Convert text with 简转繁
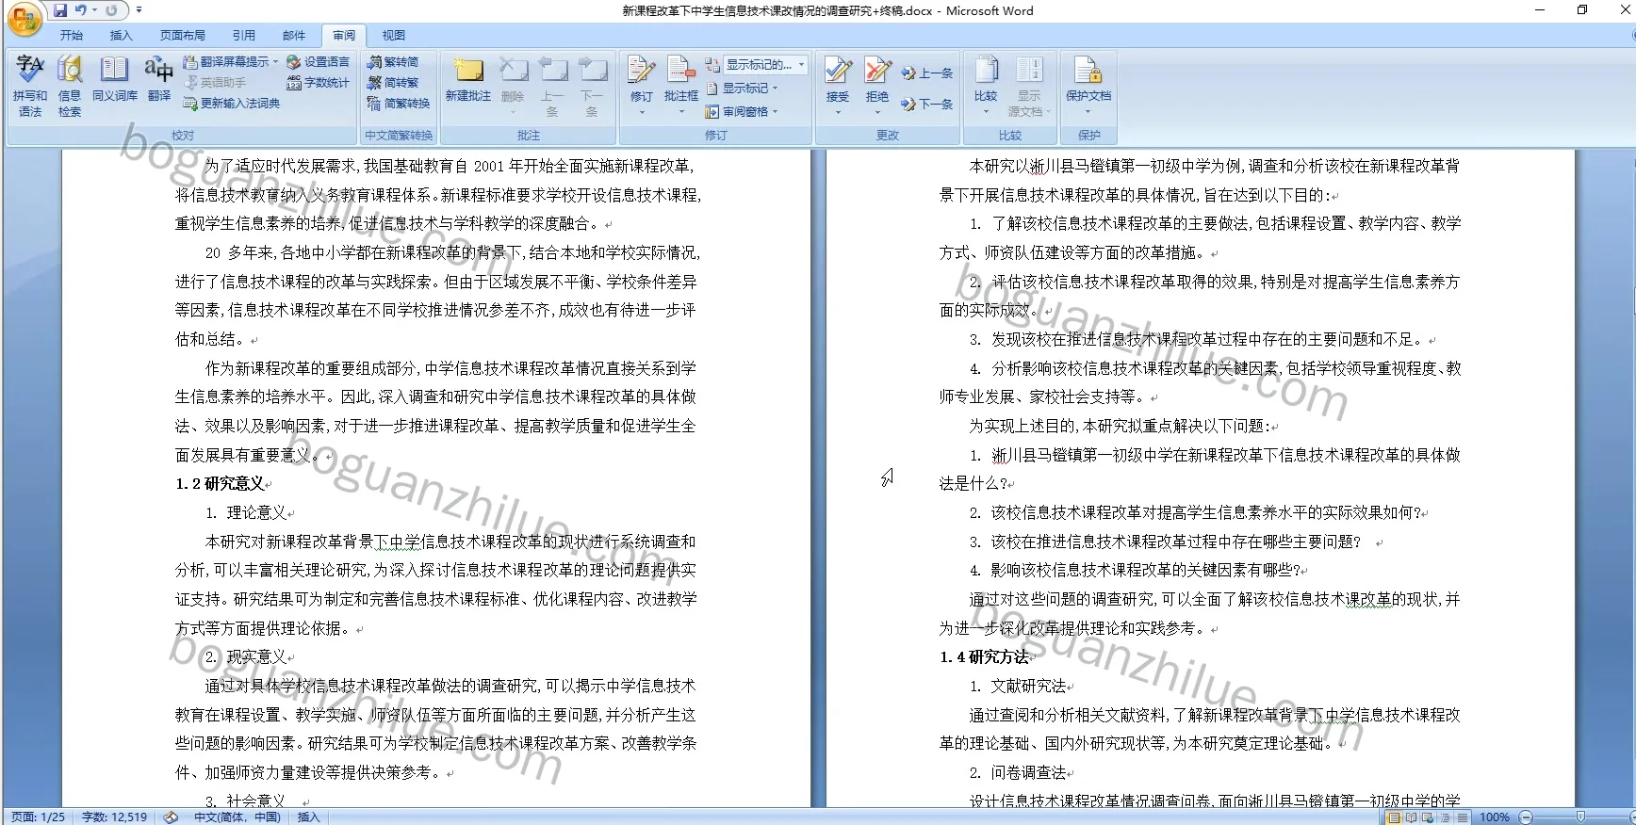 pyautogui.click(x=394, y=83)
